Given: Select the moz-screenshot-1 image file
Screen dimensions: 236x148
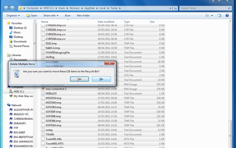Looking at the screenshot, I should pyautogui.click(x=103, y=89).
